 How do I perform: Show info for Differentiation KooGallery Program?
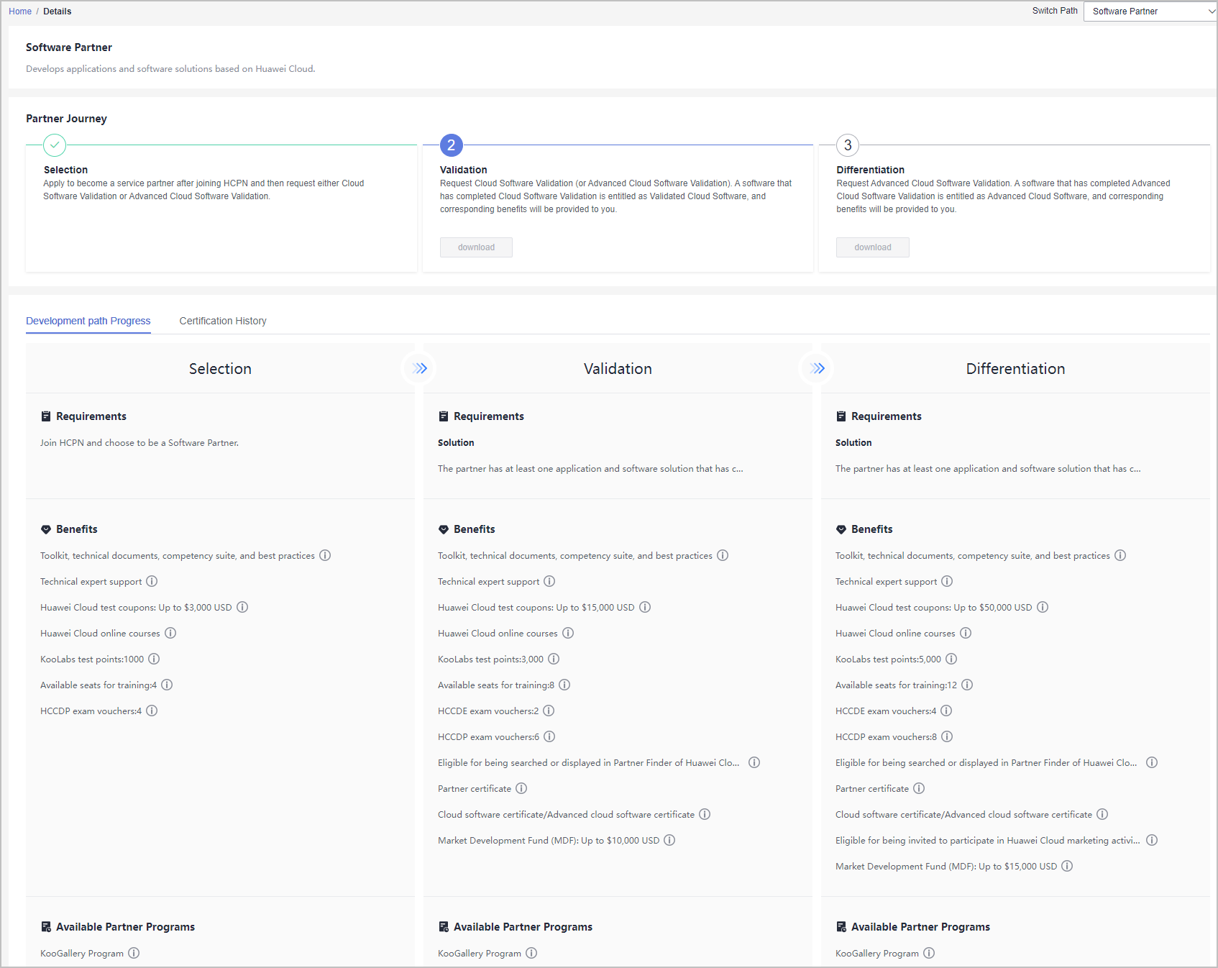(929, 953)
